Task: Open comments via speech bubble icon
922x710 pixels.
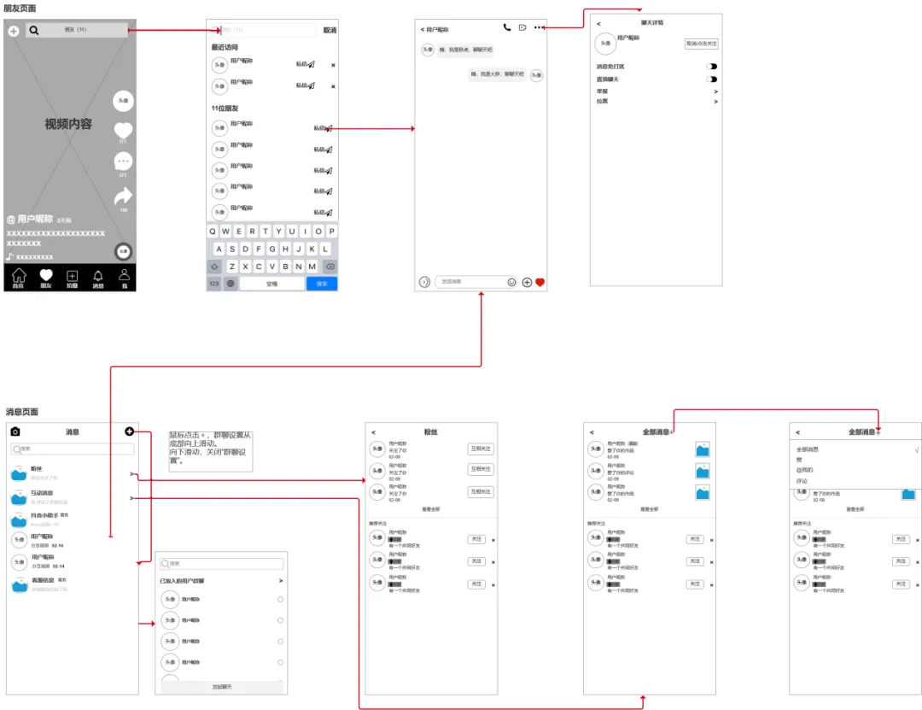Action: (x=123, y=161)
